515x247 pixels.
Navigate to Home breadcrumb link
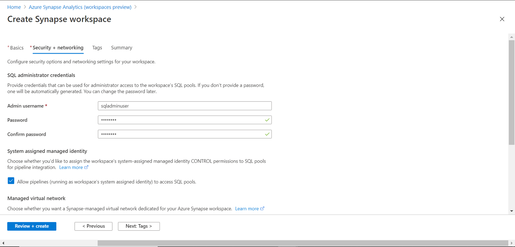click(14, 7)
